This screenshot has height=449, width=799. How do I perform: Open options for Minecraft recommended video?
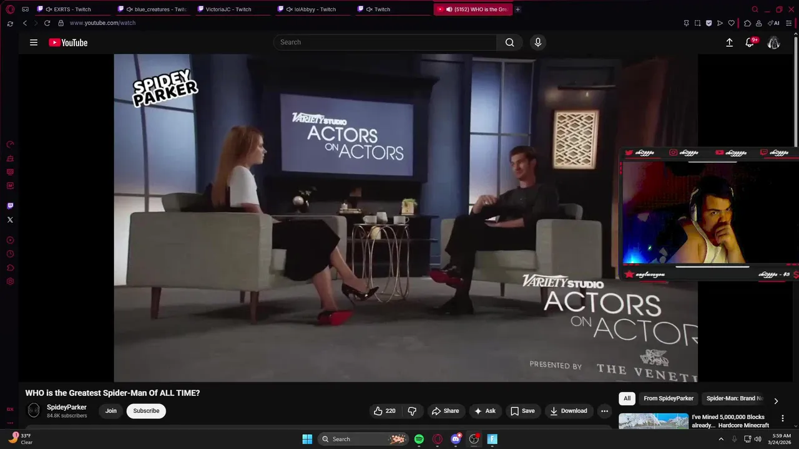click(x=783, y=418)
